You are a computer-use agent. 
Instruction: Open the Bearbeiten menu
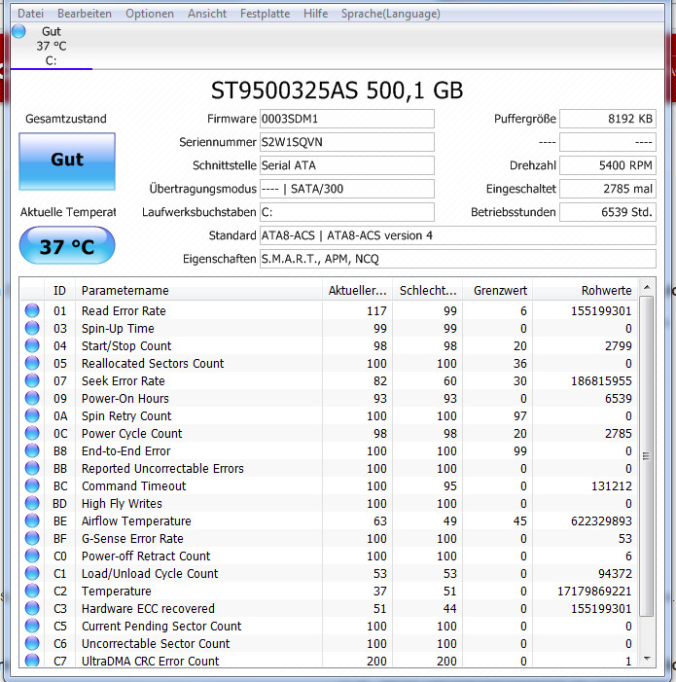click(x=85, y=14)
